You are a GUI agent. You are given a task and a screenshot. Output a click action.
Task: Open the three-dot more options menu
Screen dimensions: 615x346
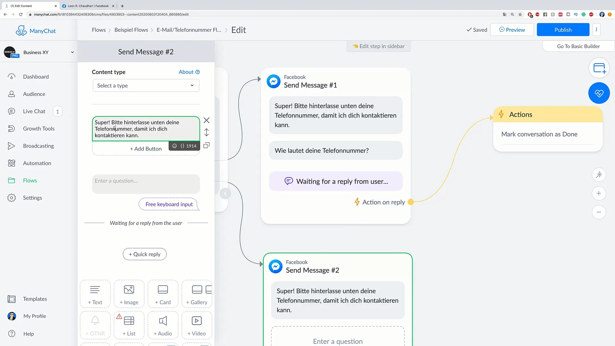[596, 30]
